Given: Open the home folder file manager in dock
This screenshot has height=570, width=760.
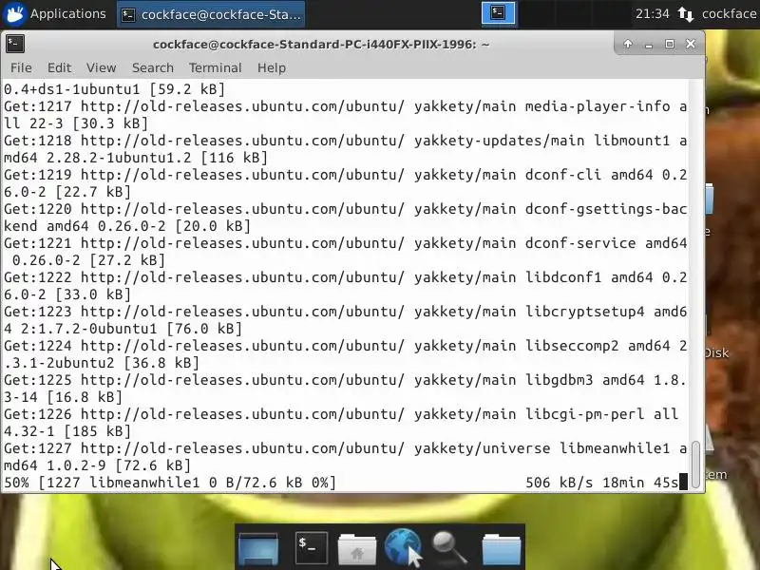Looking at the screenshot, I should pos(357,548).
